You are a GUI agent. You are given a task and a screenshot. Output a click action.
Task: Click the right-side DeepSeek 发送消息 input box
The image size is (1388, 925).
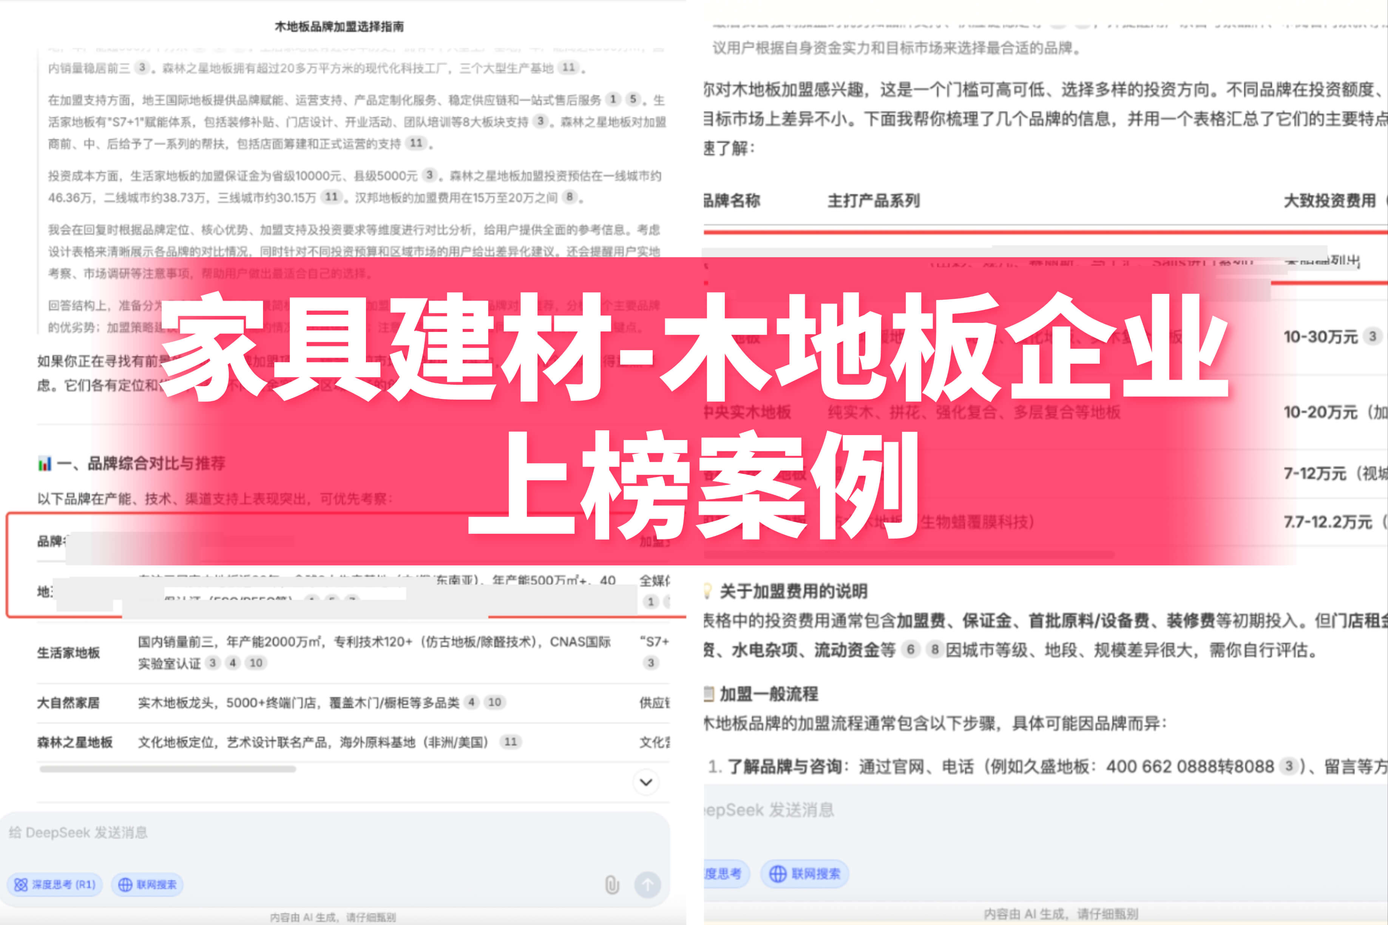tap(1045, 811)
